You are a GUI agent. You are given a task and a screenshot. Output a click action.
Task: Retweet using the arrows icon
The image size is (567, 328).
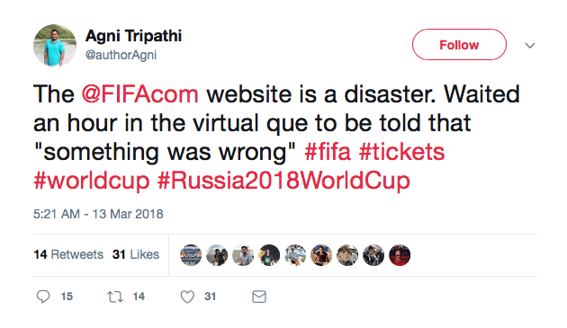coord(115,297)
